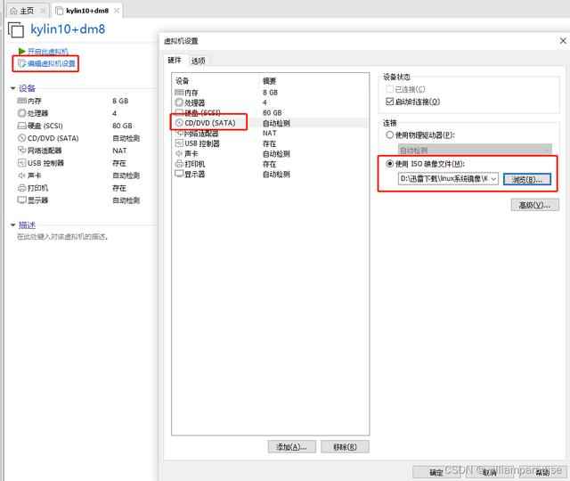This screenshot has width=570, height=481.
Task: Select 使用物理驱动器(P) radio button
Action: (x=390, y=135)
